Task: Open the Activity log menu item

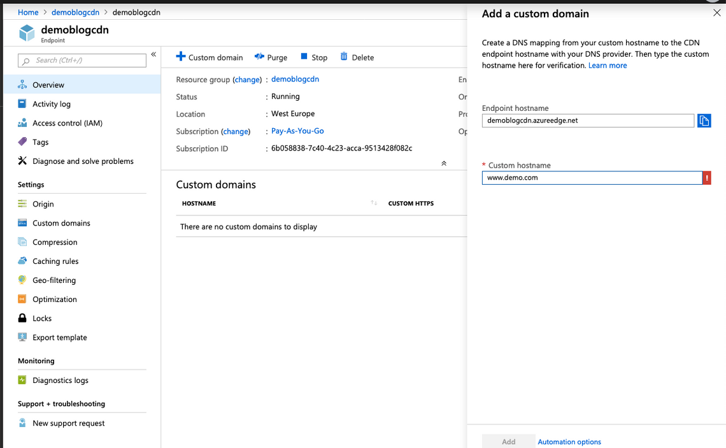Action: (82, 104)
